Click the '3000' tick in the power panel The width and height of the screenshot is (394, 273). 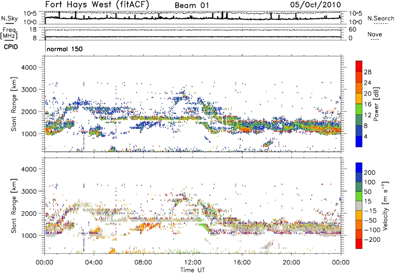pos(29,90)
